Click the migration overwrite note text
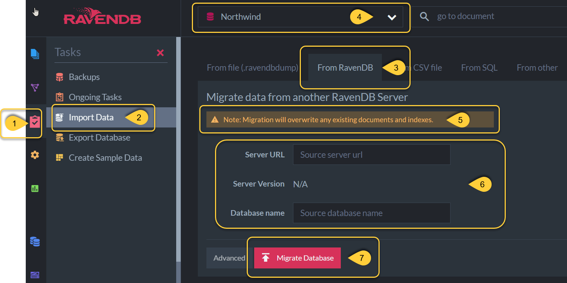 328,120
